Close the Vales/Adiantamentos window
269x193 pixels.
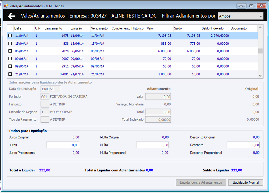[x=261, y=6]
